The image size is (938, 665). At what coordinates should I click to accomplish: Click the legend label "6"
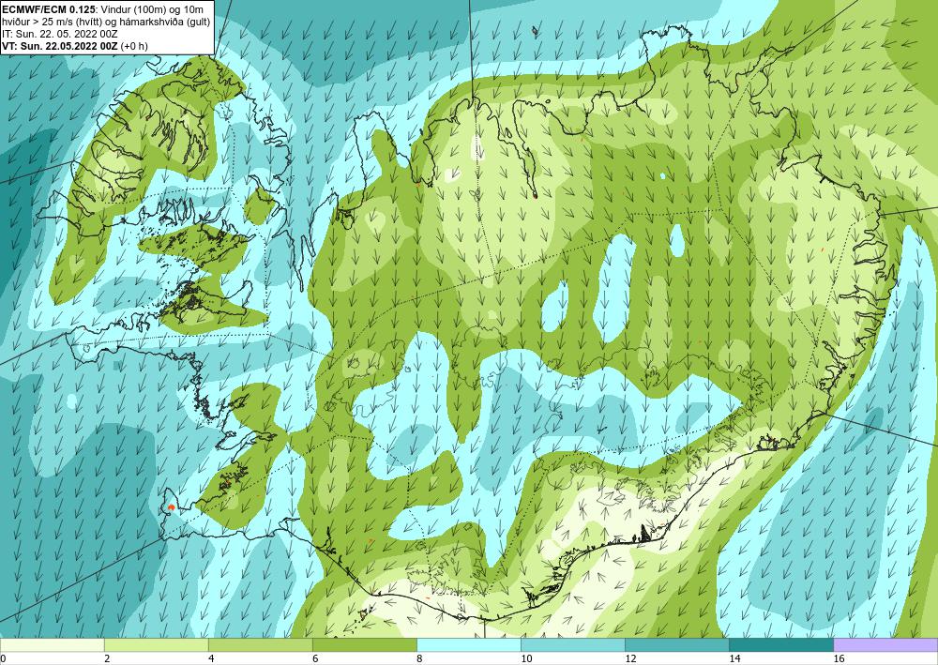[x=315, y=659]
